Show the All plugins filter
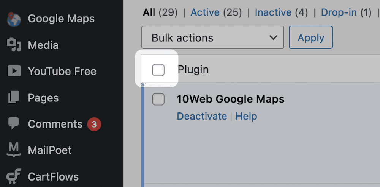This screenshot has width=380, height=187. tap(149, 12)
